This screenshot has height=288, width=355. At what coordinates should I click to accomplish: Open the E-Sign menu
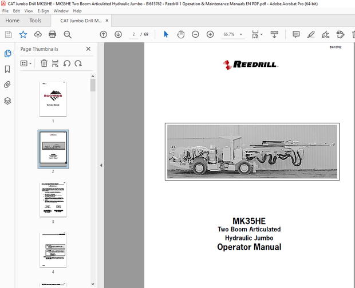tap(43, 11)
